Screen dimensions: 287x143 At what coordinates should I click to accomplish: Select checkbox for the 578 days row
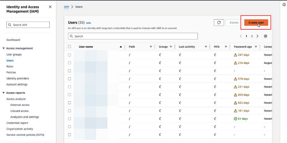click(69, 79)
